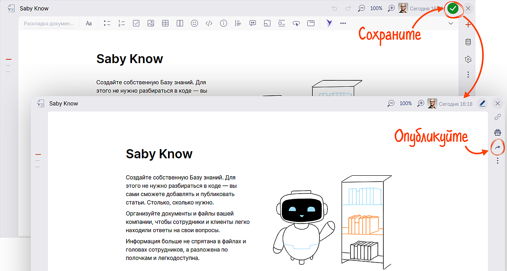Image resolution: width=507 pixels, height=271 pixels.
Task: Copy link using the chain icon
Action: (x=498, y=118)
